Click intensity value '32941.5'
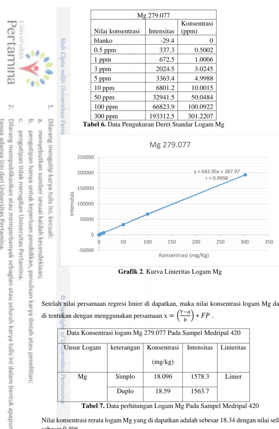279x429 pixels. (163, 97)
